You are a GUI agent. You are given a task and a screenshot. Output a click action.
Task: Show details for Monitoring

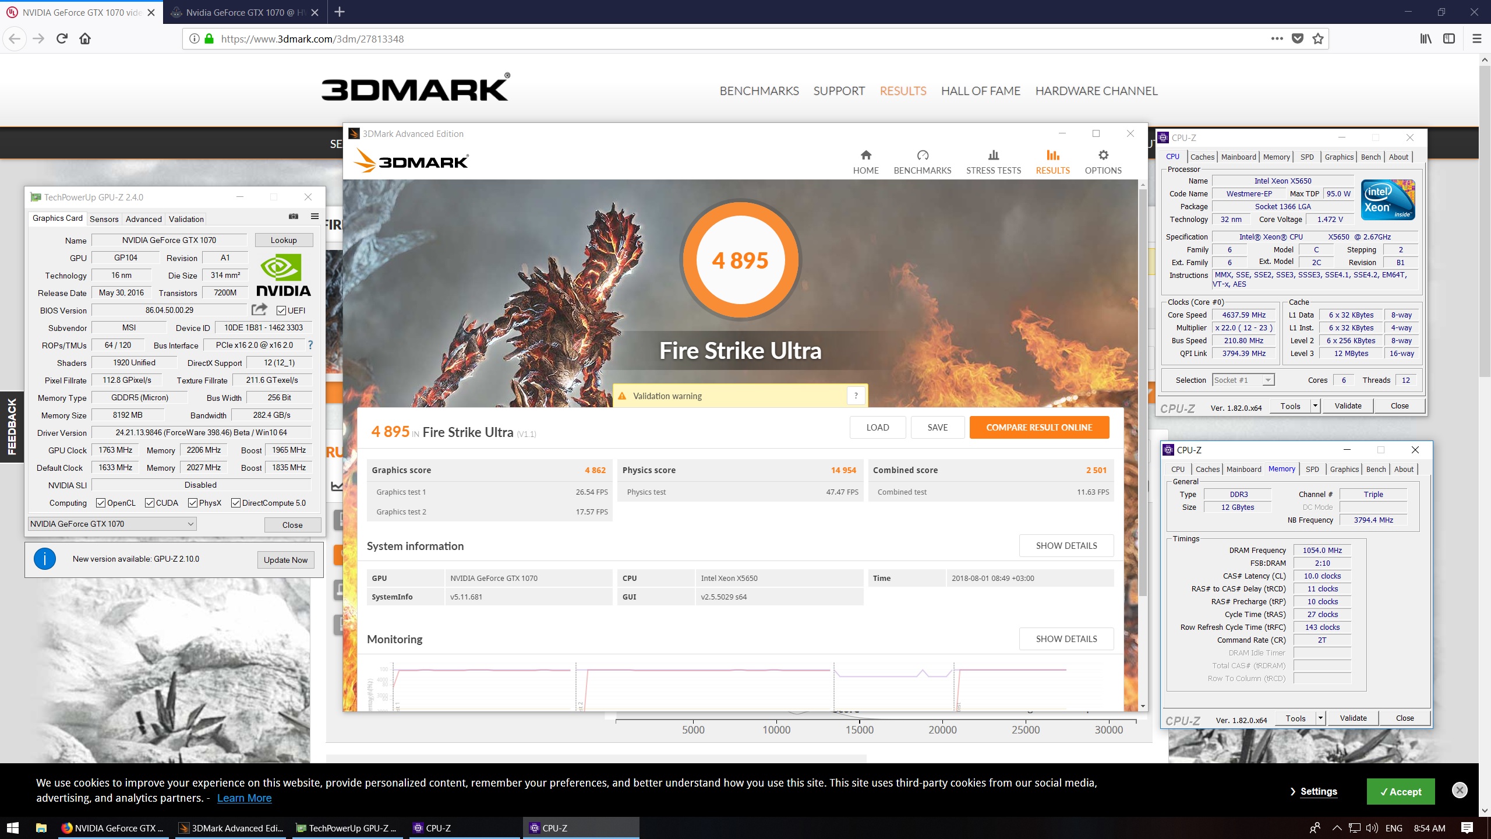(1066, 639)
